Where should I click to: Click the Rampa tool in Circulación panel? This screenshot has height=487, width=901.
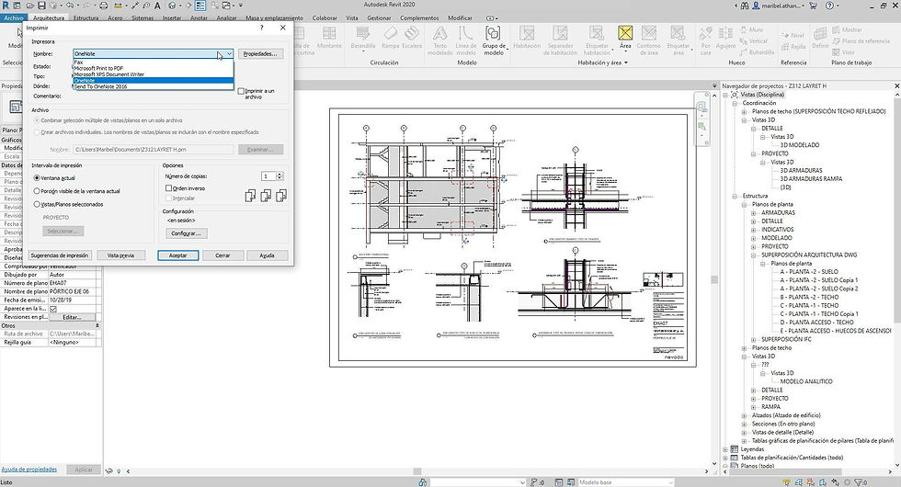point(390,38)
